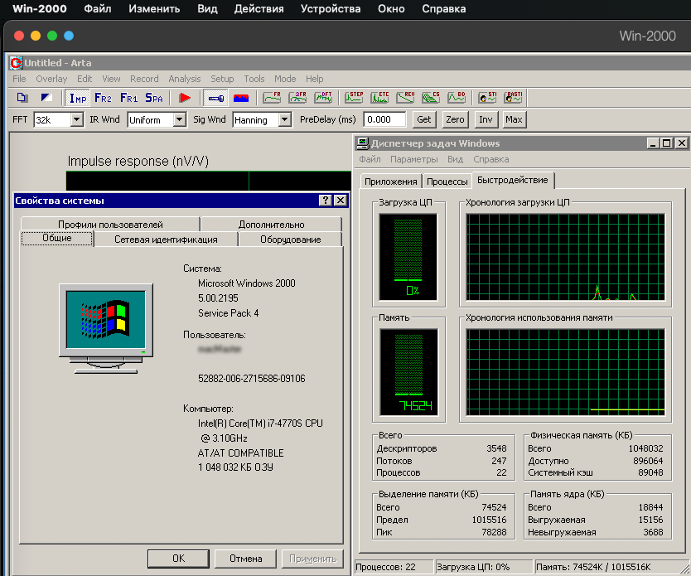
Task: Start recording with the red play arrow
Action: (x=185, y=98)
